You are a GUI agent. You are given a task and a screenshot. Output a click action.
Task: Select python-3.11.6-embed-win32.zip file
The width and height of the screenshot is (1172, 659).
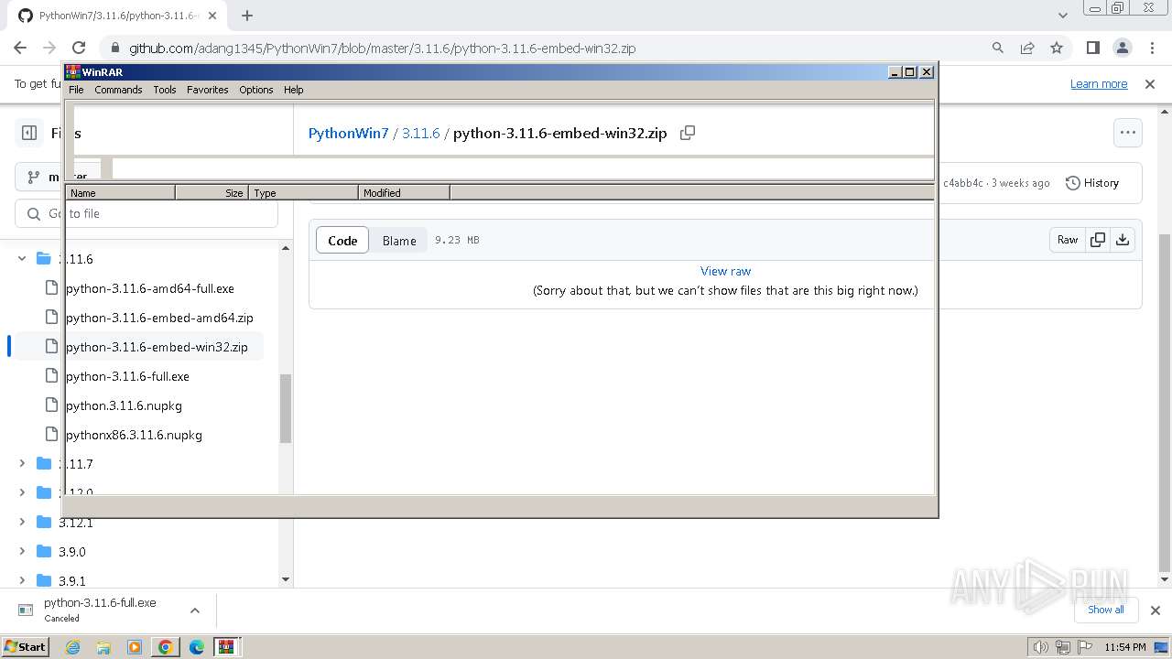(157, 347)
